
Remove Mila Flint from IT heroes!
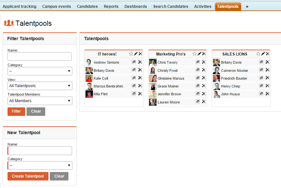click(140, 94)
